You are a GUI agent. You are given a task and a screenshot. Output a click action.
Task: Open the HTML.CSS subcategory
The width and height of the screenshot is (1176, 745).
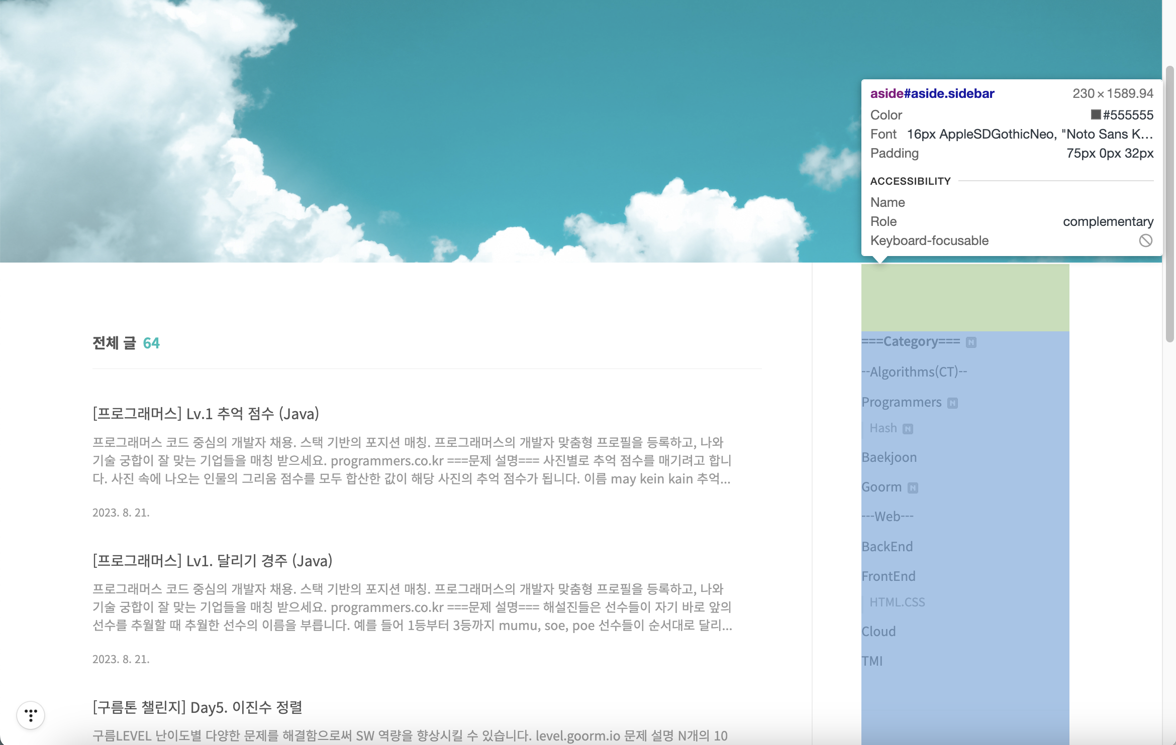(897, 602)
